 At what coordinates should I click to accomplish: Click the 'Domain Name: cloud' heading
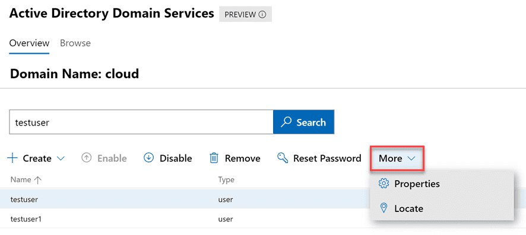click(x=74, y=73)
